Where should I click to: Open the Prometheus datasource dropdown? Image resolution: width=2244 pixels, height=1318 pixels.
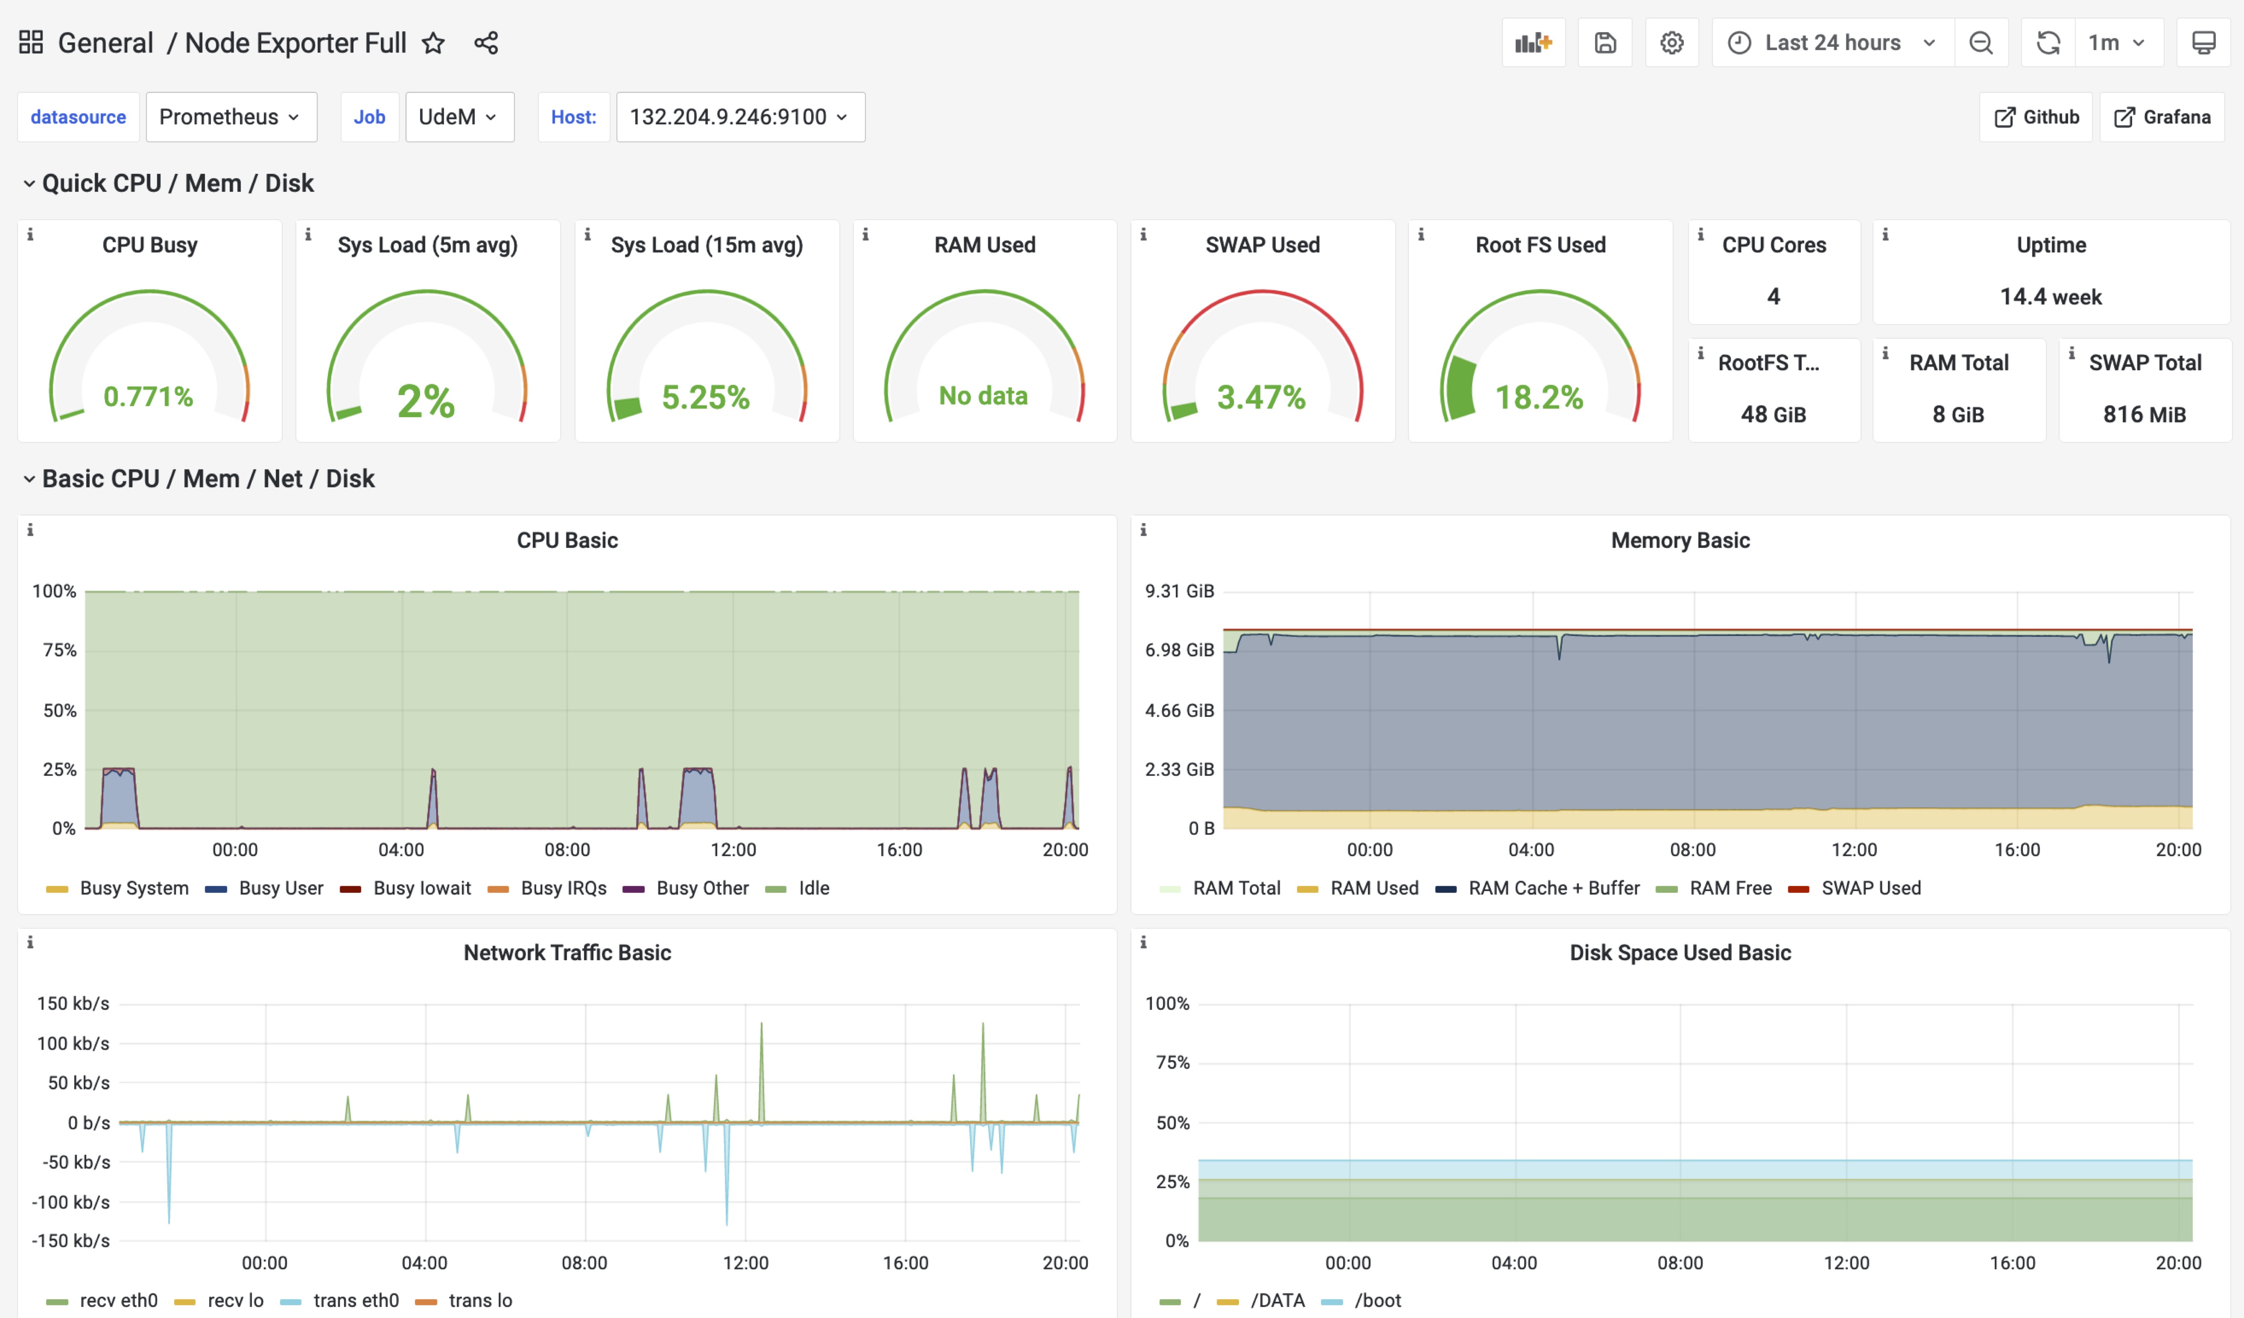click(231, 117)
